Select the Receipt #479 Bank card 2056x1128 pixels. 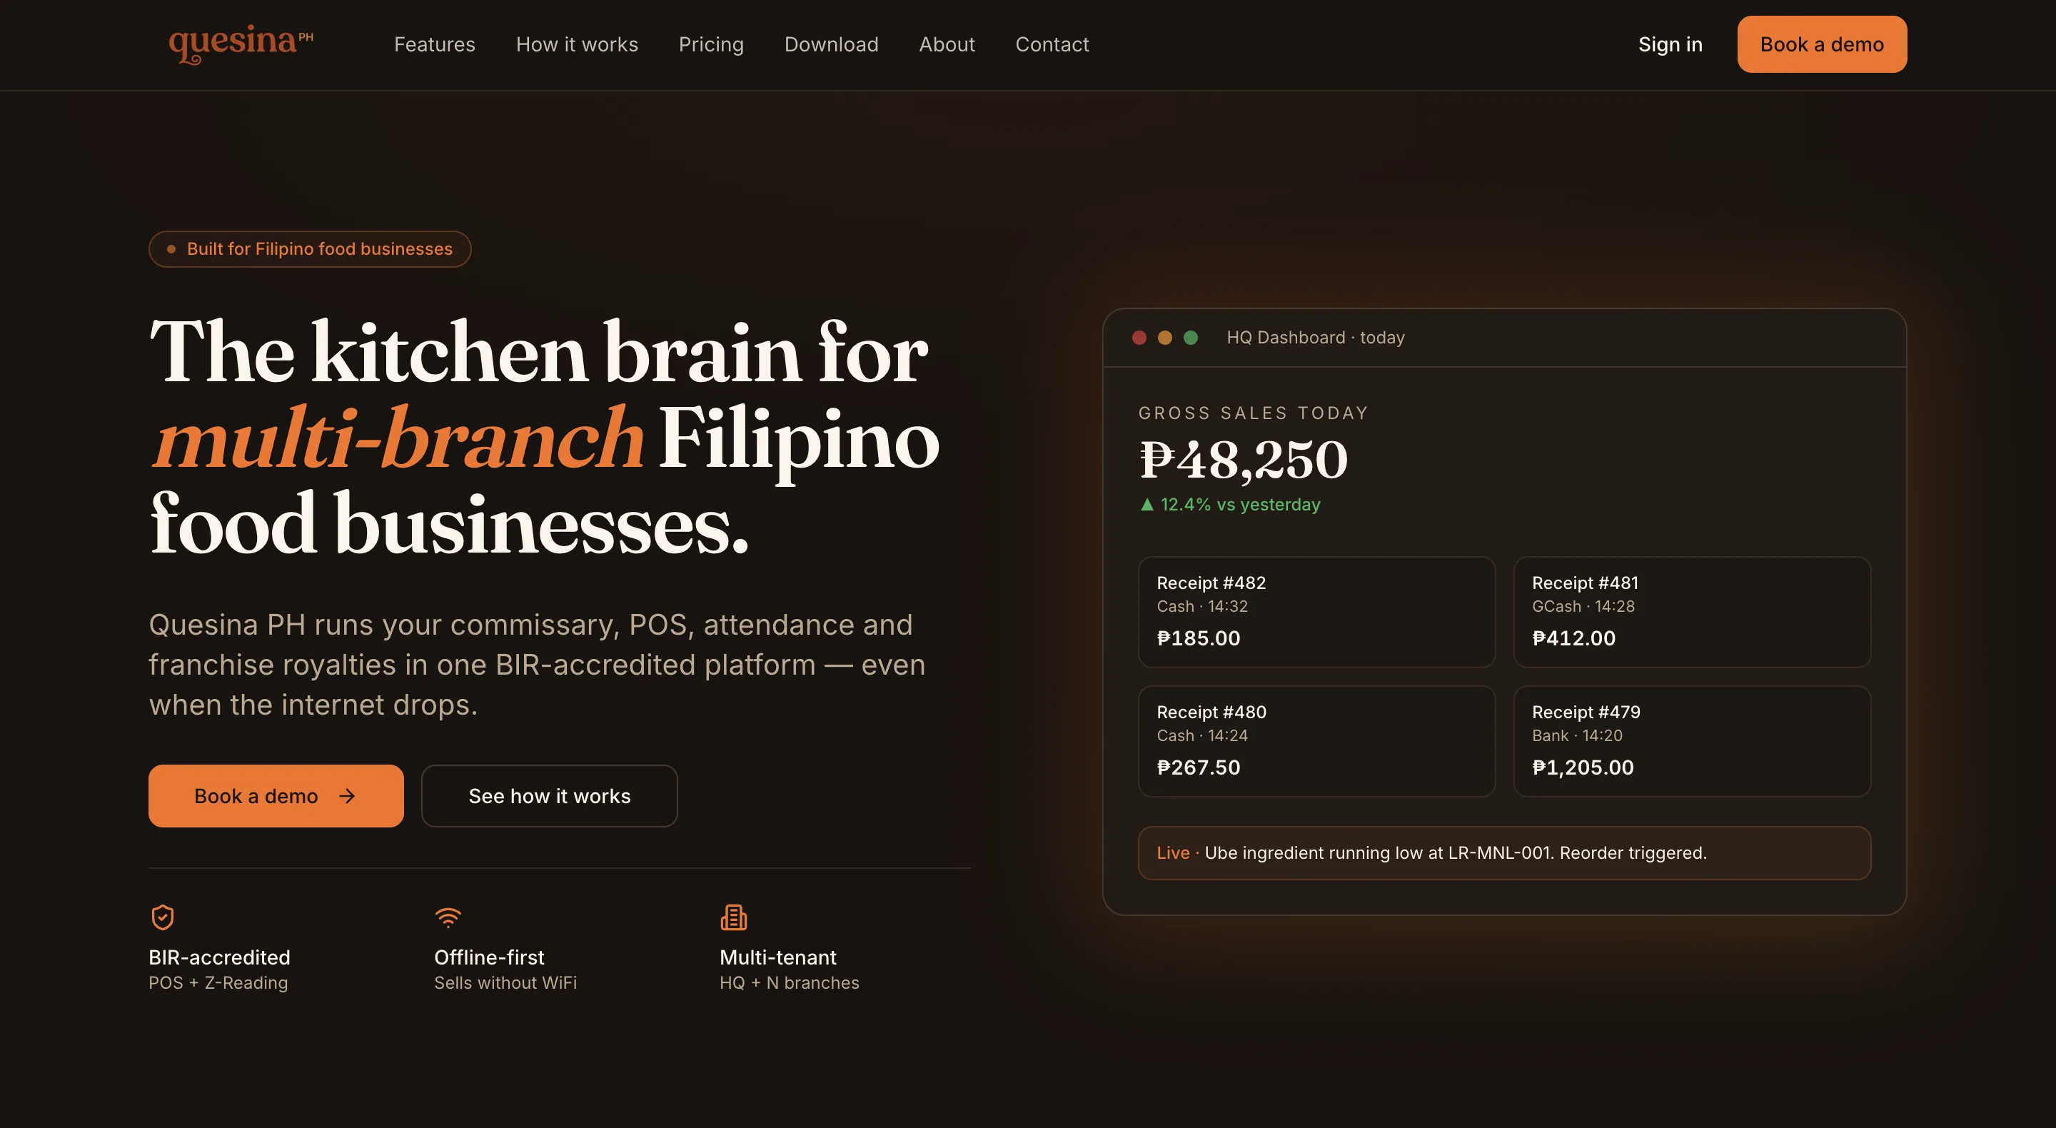click(x=1692, y=741)
